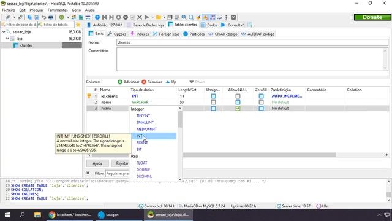
Task: Click the taskbar search magnifier icon
Action: pyautogui.click(x=22, y=215)
